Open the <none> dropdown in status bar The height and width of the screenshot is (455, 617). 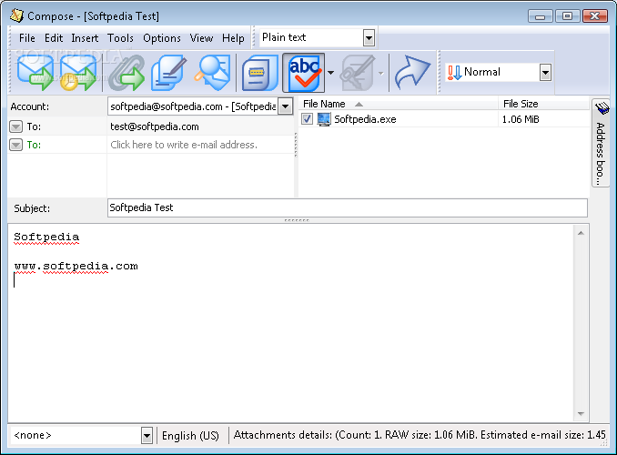(147, 435)
